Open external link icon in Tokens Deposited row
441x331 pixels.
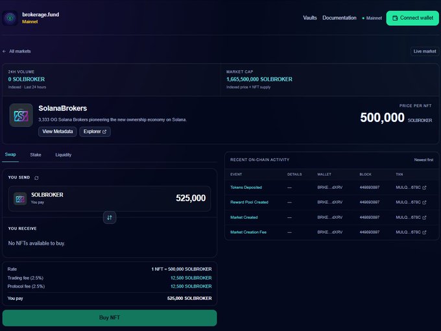(424, 188)
